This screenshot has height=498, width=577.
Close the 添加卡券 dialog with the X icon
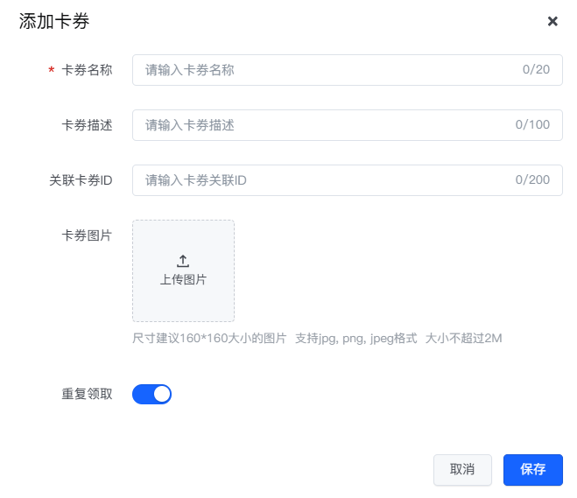pyautogui.click(x=552, y=21)
